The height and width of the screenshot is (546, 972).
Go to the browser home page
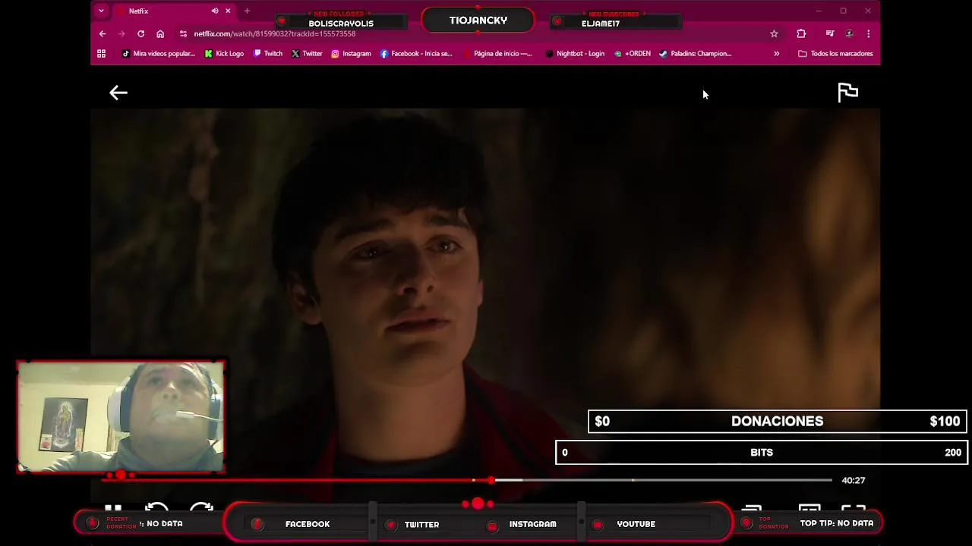coord(160,33)
